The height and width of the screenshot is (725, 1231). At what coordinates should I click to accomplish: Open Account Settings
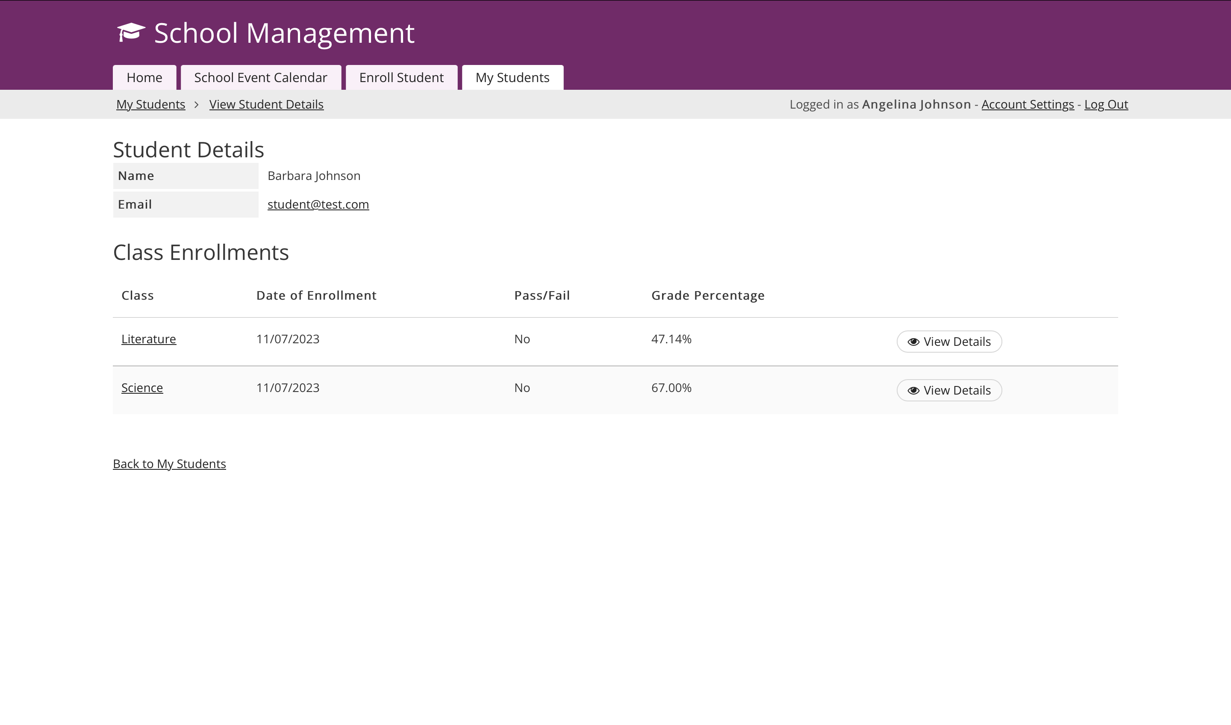click(1028, 104)
